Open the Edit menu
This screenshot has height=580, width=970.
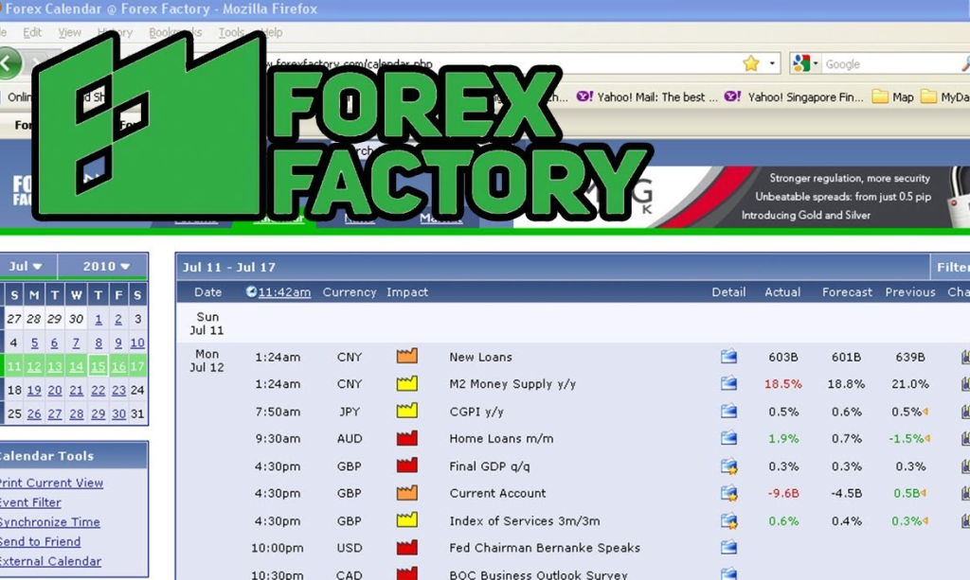(32, 31)
